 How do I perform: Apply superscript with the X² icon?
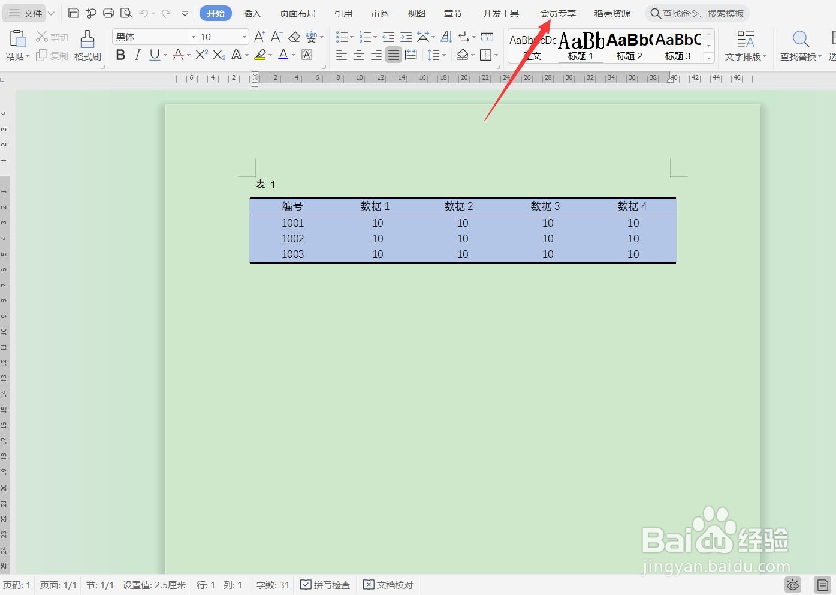pos(202,55)
